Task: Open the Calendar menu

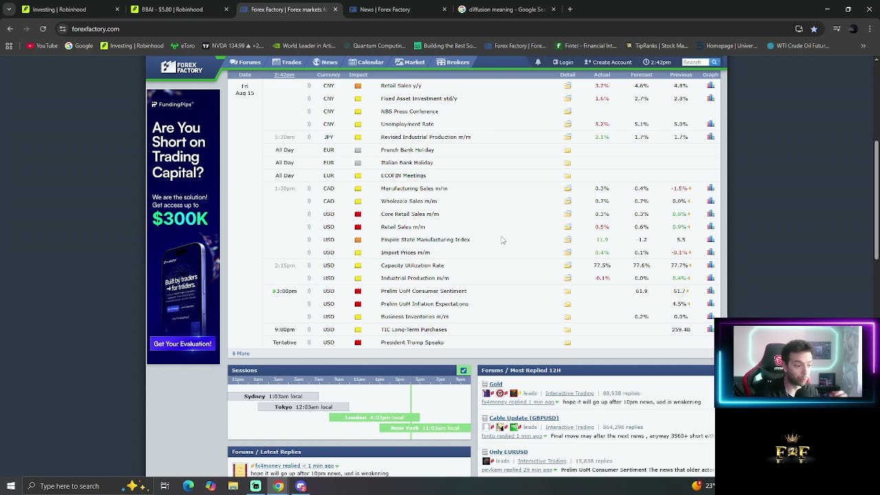Action: tap(366, 62)
